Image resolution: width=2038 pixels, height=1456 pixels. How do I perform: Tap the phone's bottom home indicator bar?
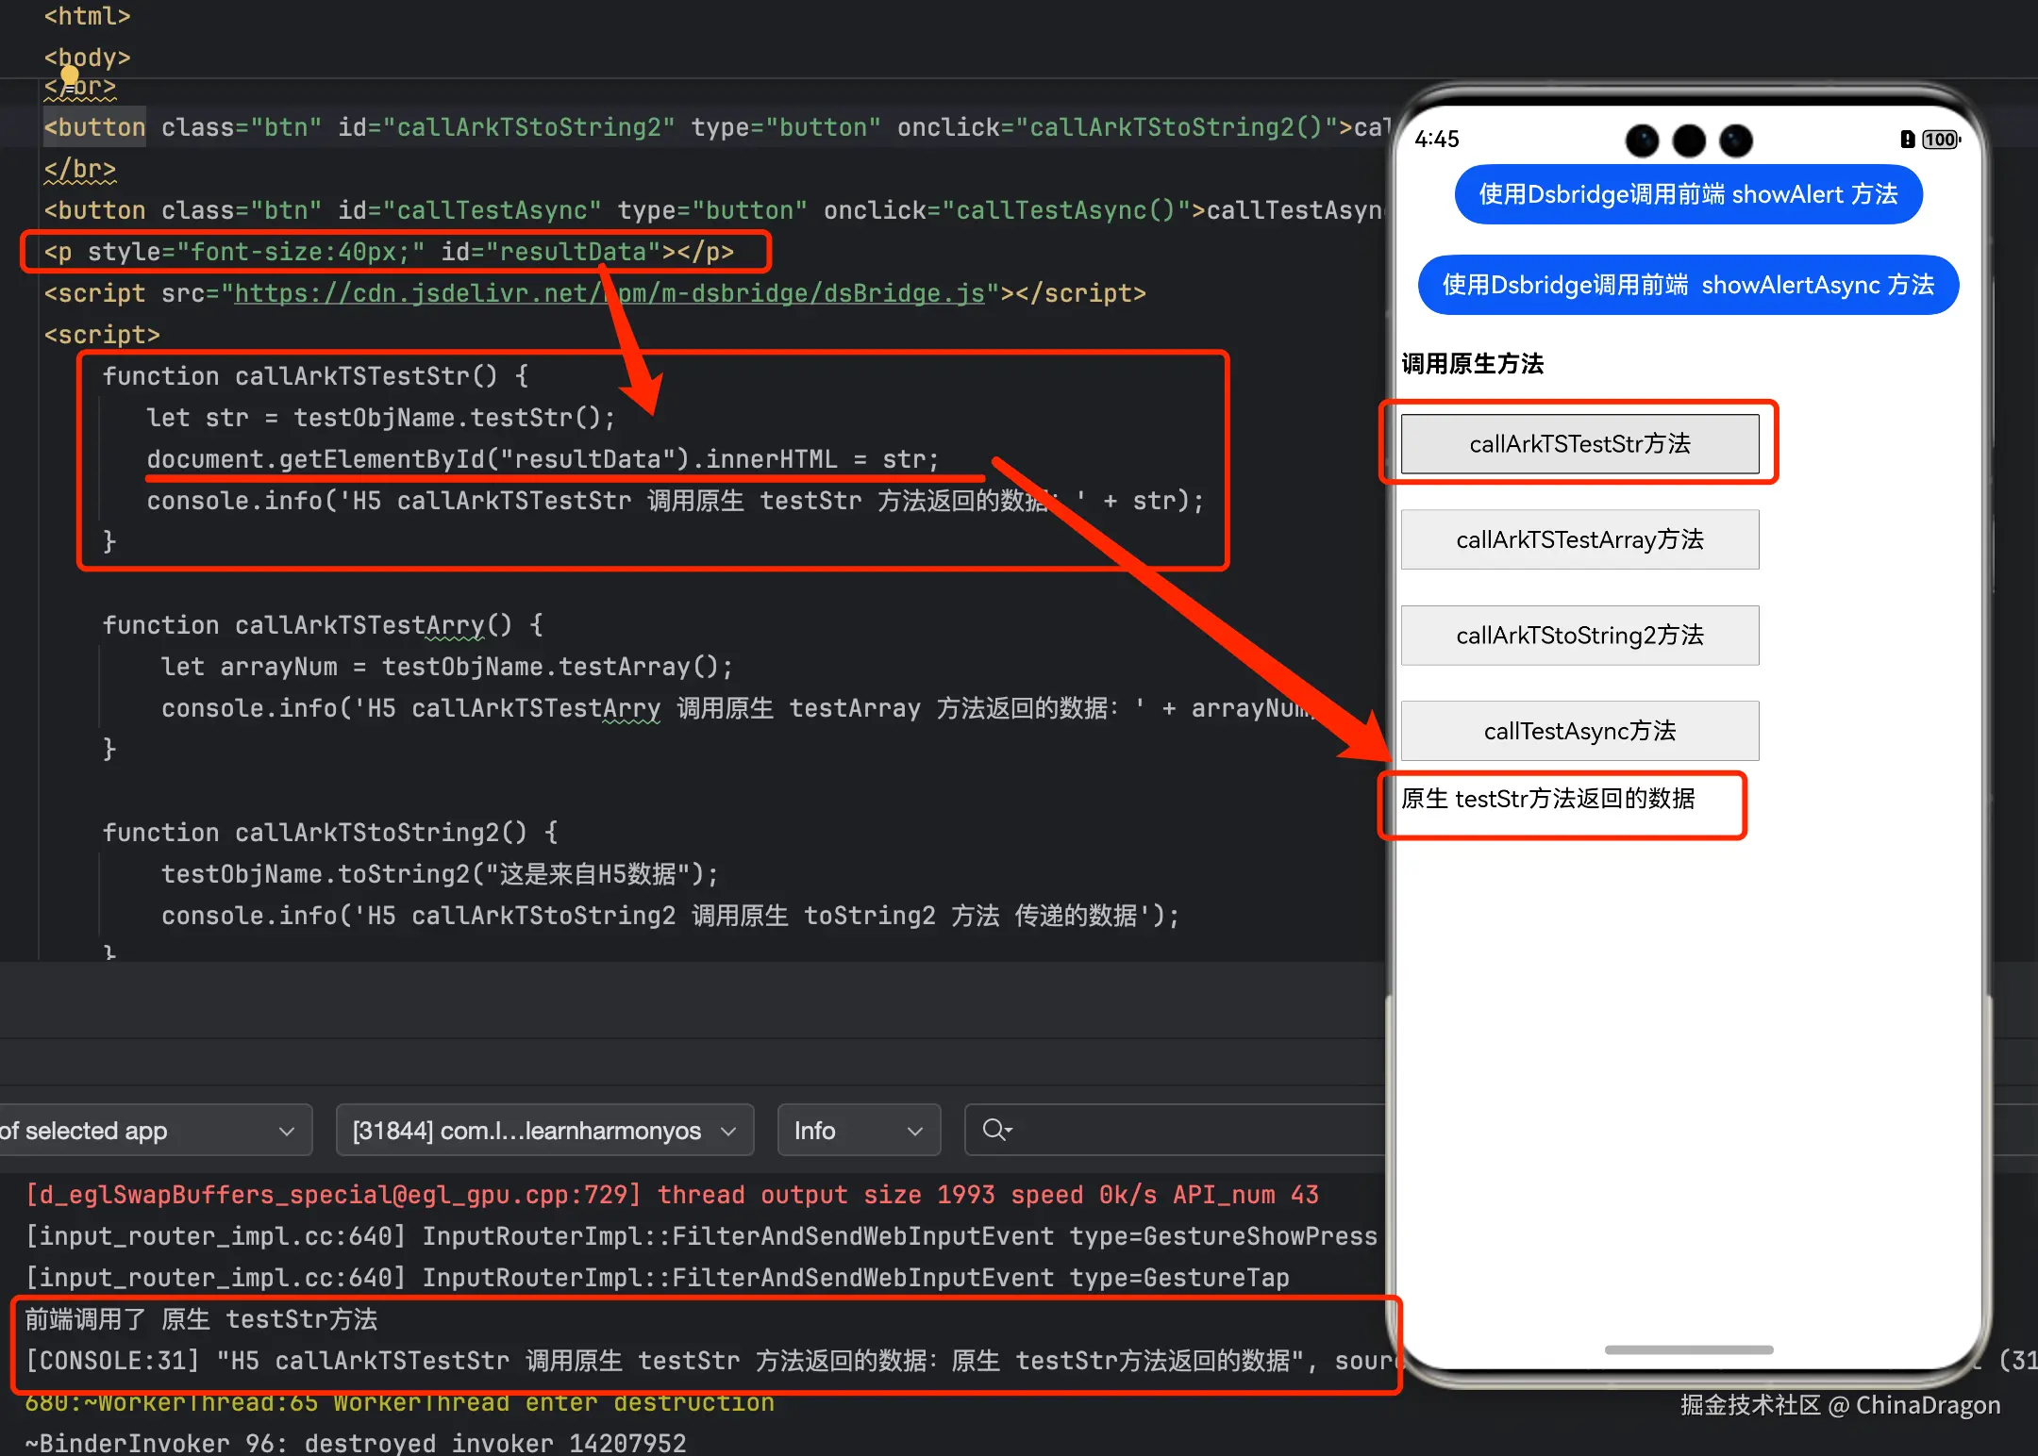[1689, 1349]
